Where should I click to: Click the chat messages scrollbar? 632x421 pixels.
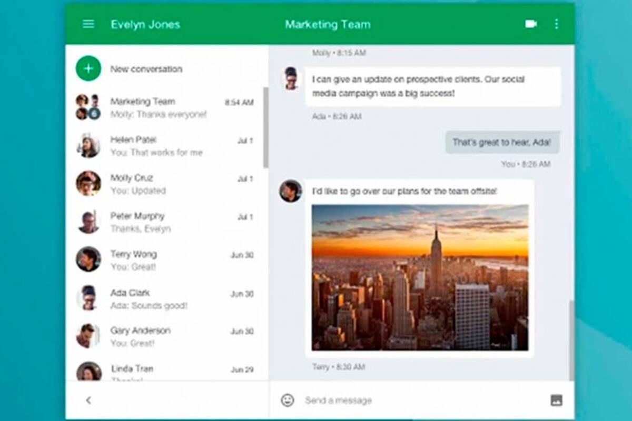(x=571, y=339)
